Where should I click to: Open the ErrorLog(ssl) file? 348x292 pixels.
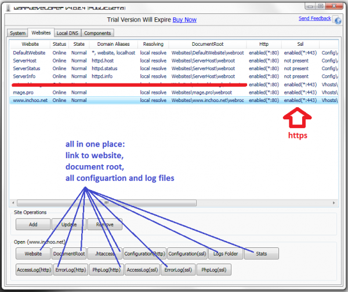click(178, 270)
